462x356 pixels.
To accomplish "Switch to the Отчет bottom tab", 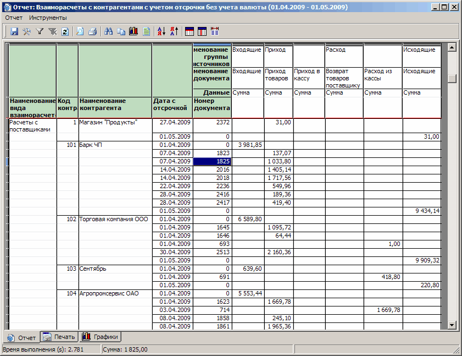I will [x=22, y=337].
